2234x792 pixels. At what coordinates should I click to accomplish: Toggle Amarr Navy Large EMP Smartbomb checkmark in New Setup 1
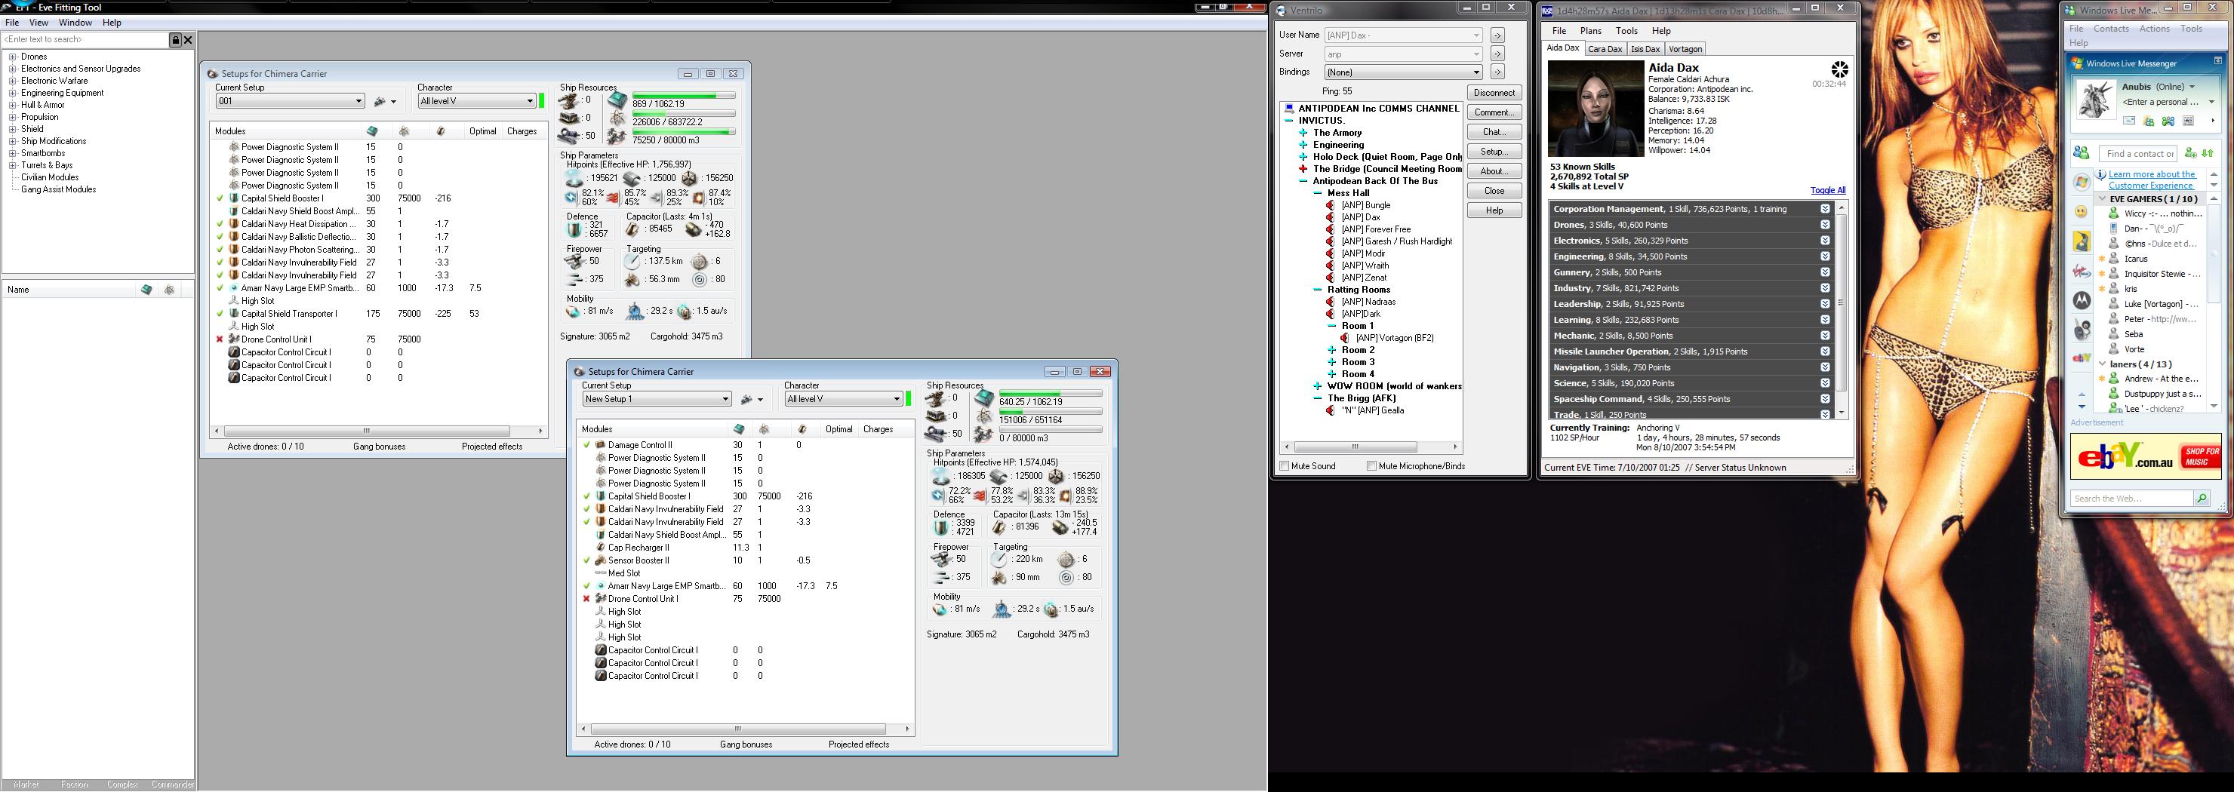[x=587, y=587]
